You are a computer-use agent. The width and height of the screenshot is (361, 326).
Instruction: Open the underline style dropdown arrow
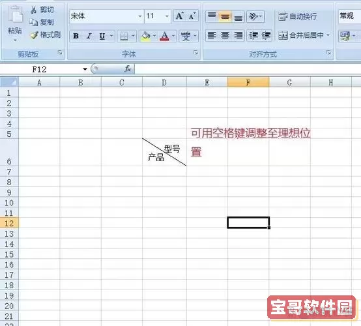coord(111,36)
